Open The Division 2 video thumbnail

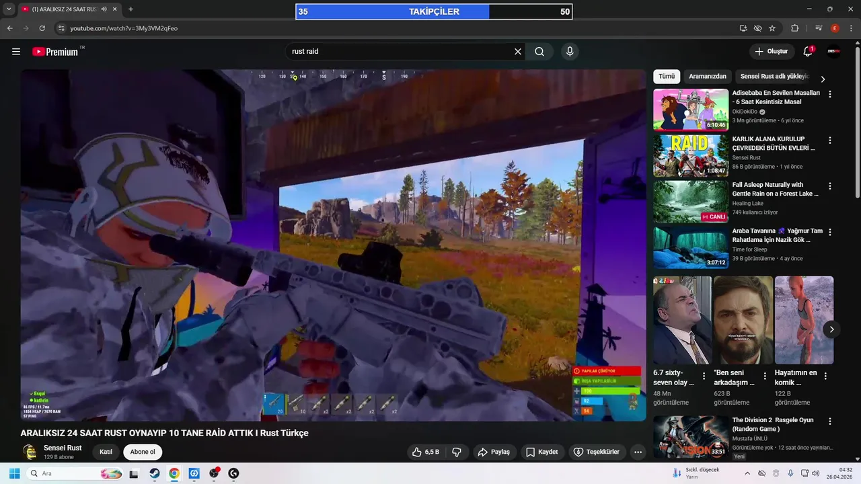pos(691,437)
